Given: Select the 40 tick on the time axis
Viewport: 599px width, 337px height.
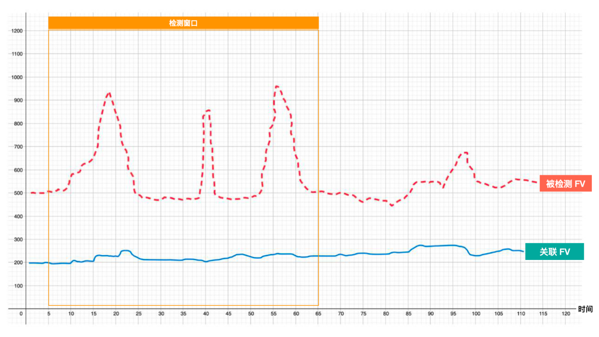Looking at the screenshot, I should 206,314.
